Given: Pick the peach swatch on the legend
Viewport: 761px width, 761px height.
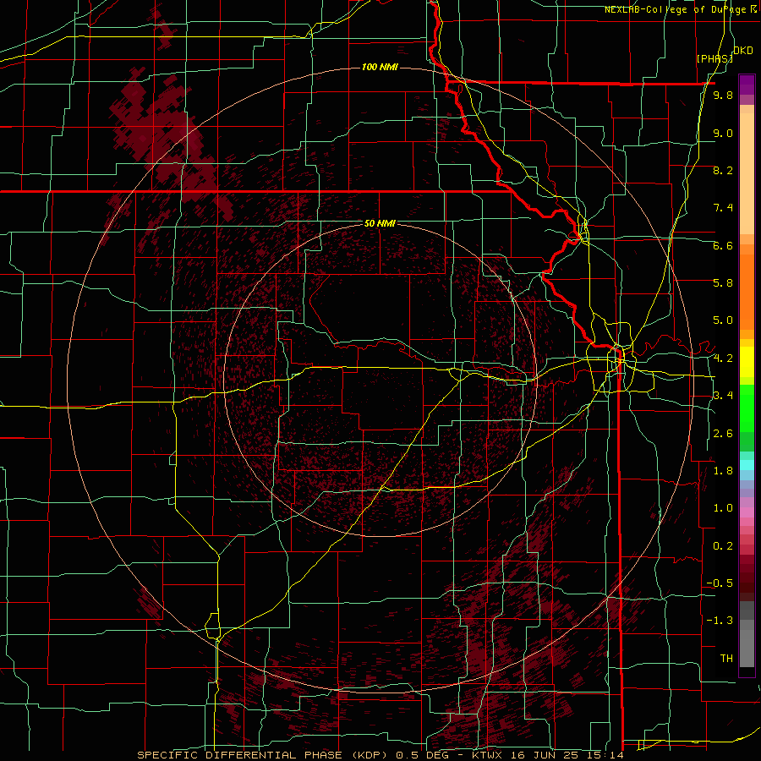Looking at the screenshot, I should pyautogui.click(x=747, y=175).
